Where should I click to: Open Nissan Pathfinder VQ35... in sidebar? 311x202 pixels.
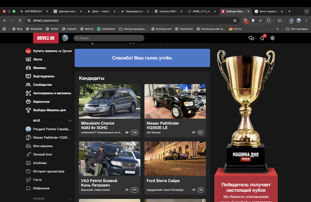click(52, 137)
